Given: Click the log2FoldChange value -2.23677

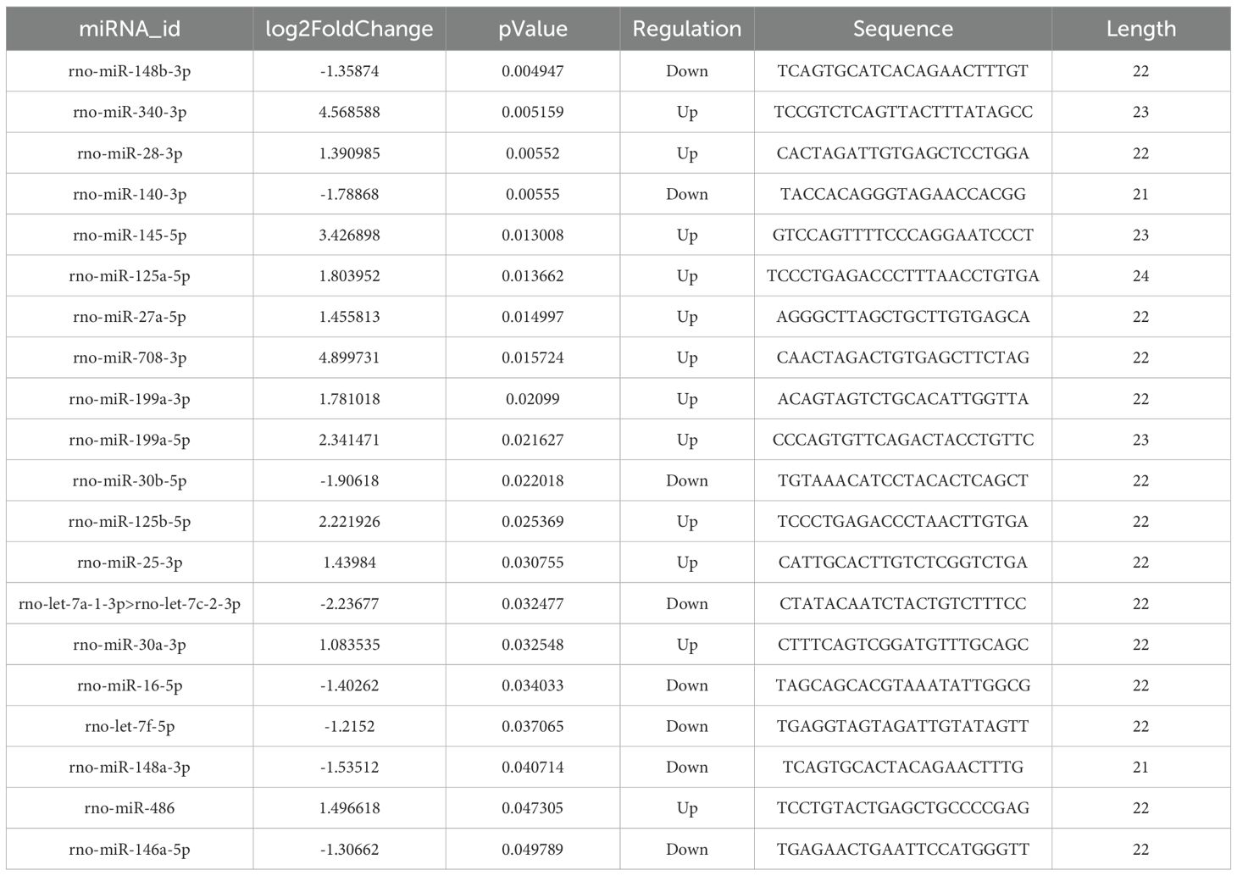Looking at the screenshot, I should 349,604.
